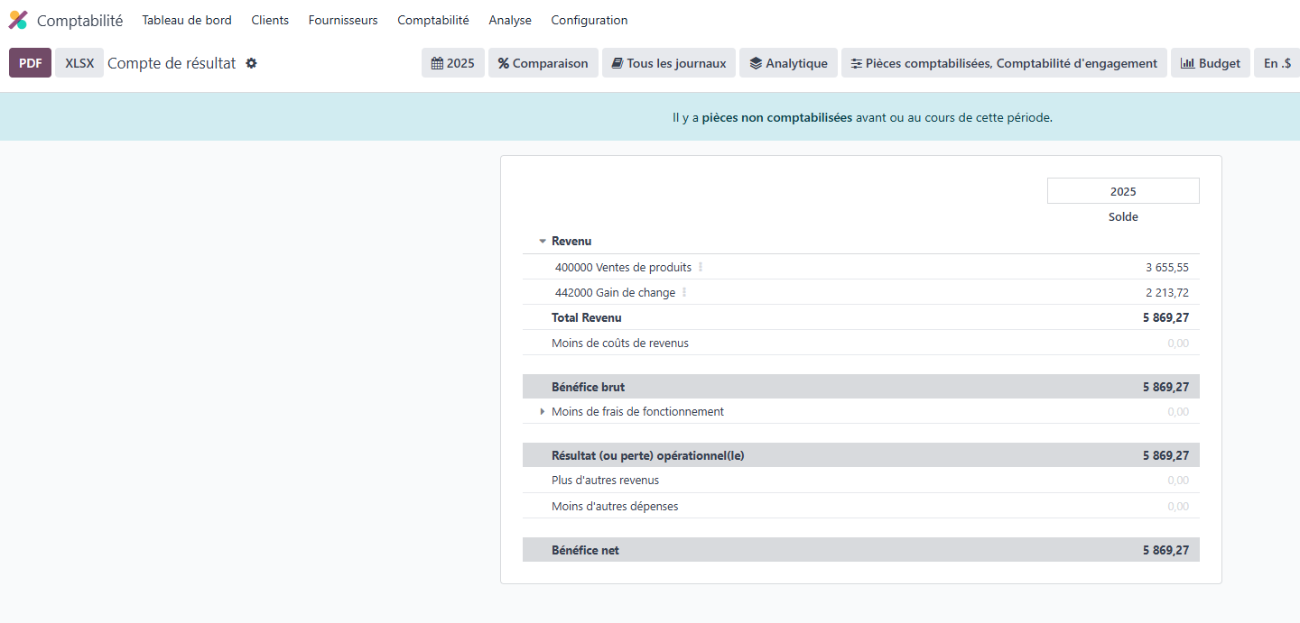The height and width of the screenshot is (623, 1300).
Task: Open the Tous les journaux filter
Action: (669, 63)
